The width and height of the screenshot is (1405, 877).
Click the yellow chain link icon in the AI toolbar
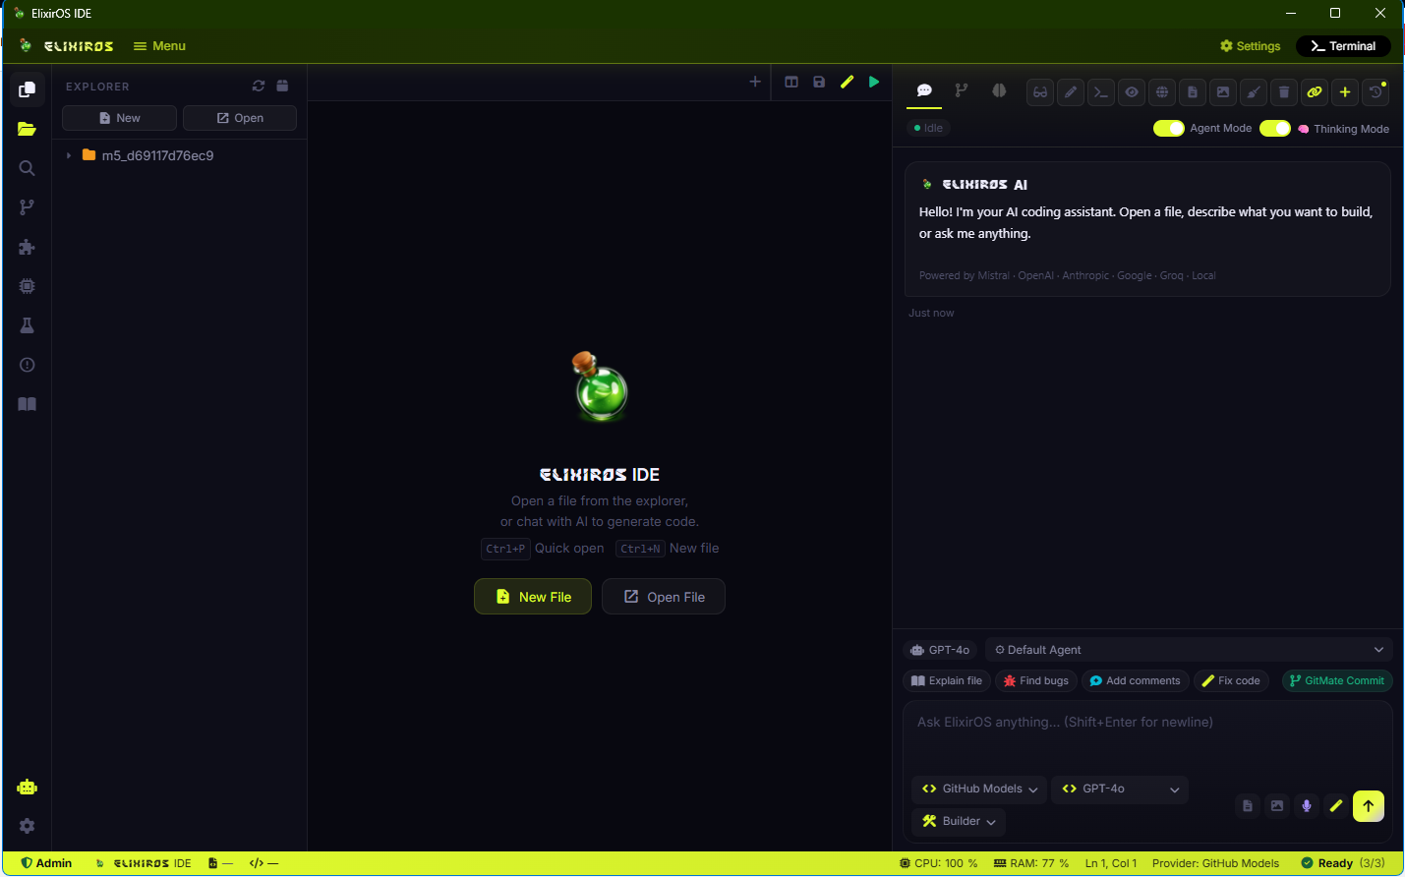pyautogui.click(x=1315, y=92)
